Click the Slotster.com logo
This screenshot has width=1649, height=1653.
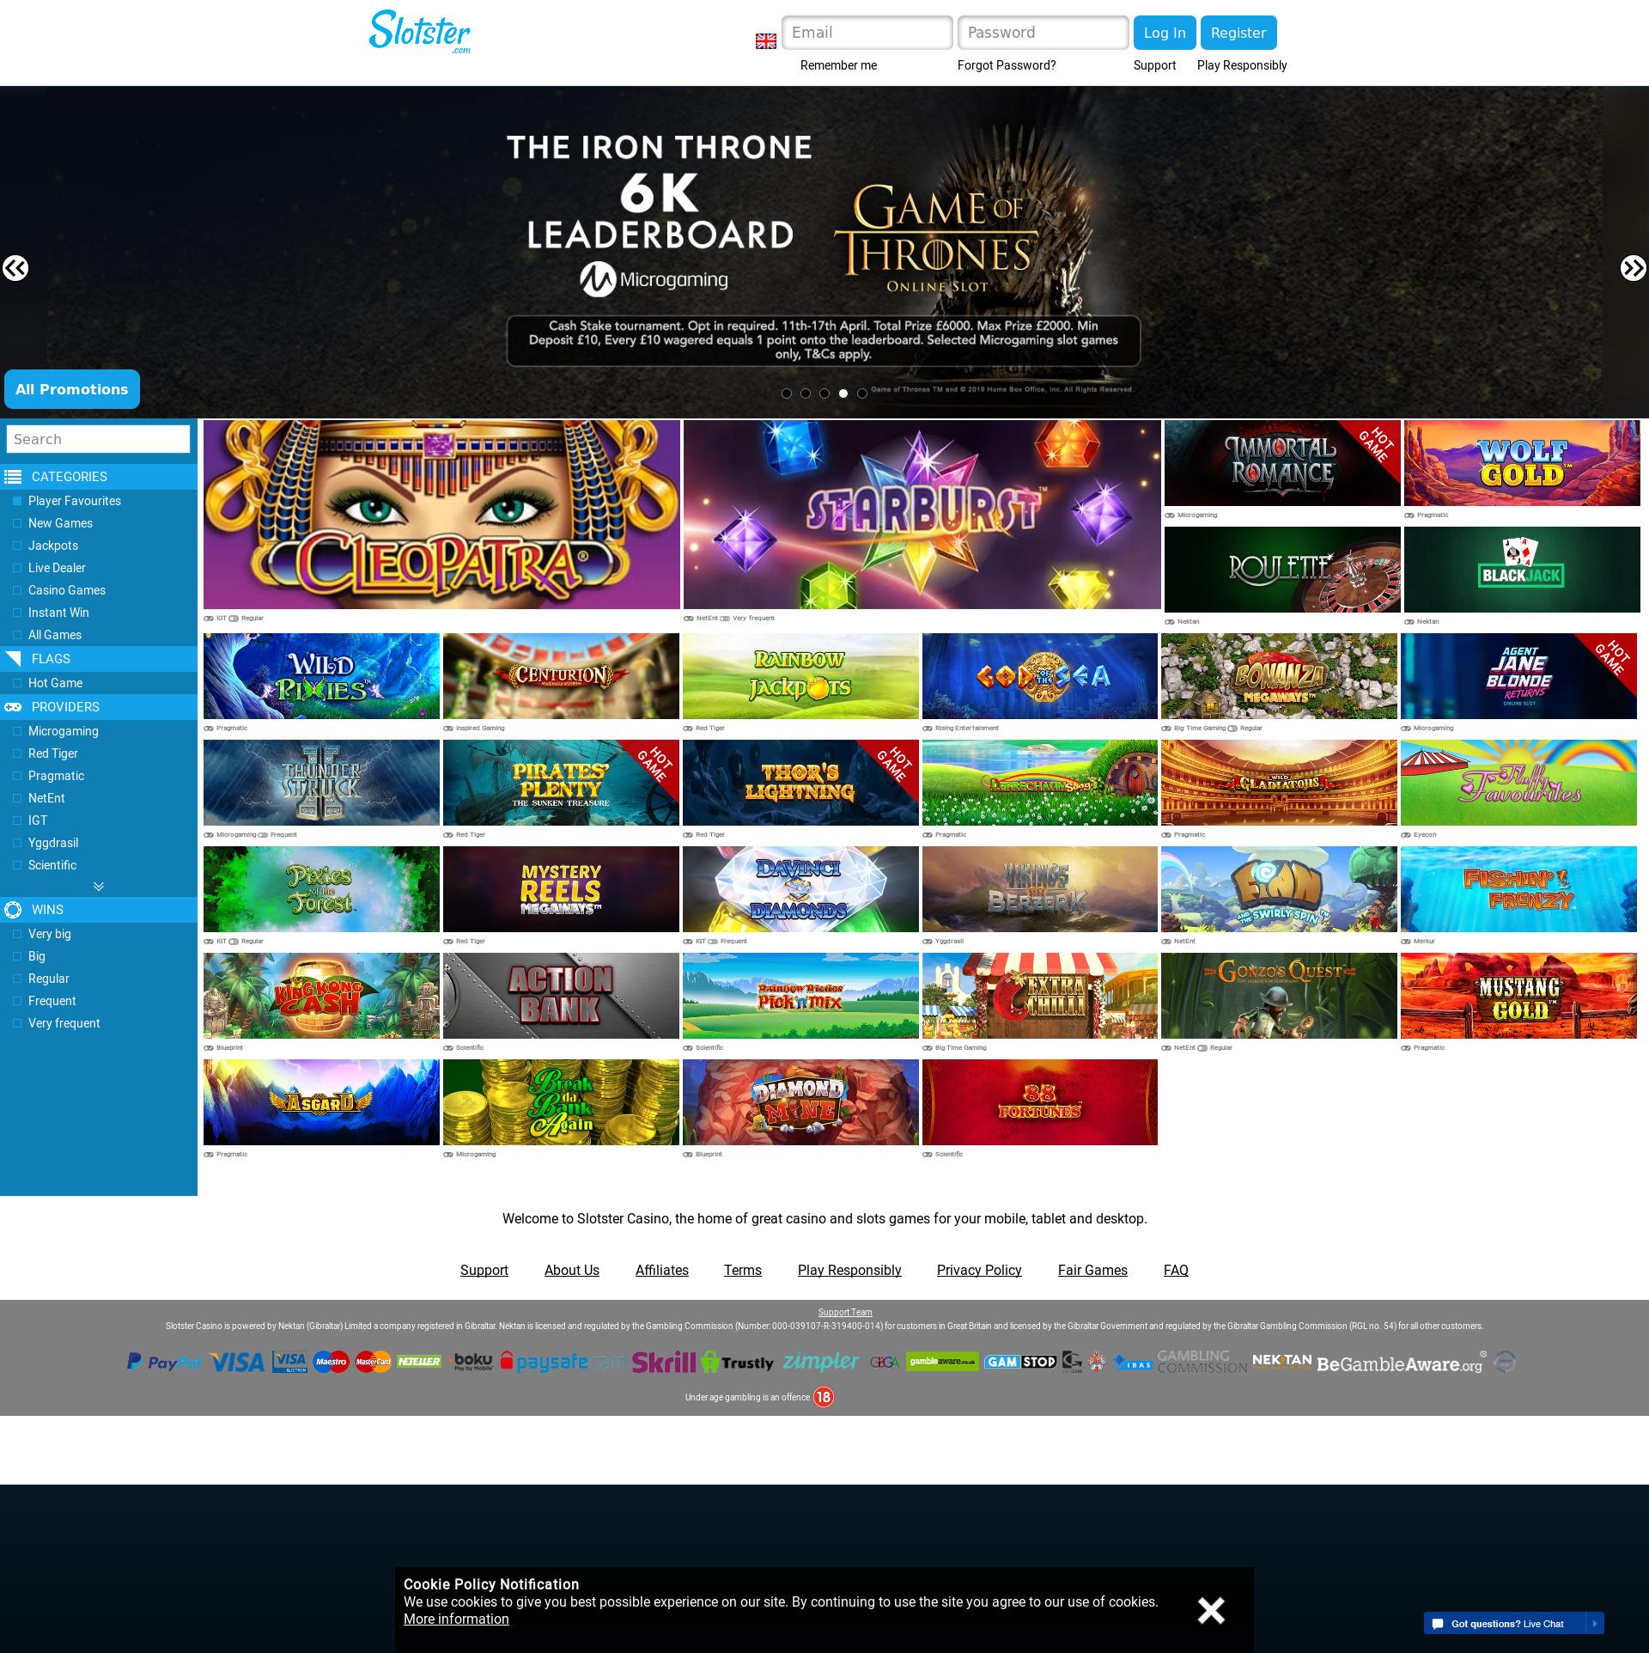(x=419, y=32)
